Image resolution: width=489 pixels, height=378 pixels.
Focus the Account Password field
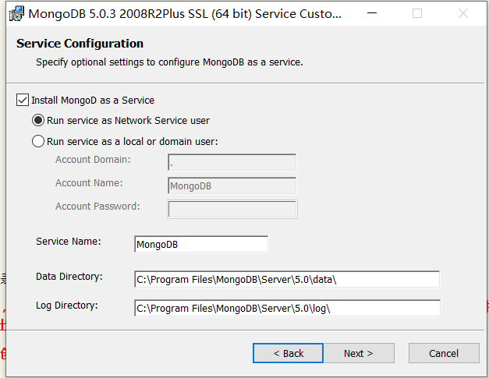232,210
